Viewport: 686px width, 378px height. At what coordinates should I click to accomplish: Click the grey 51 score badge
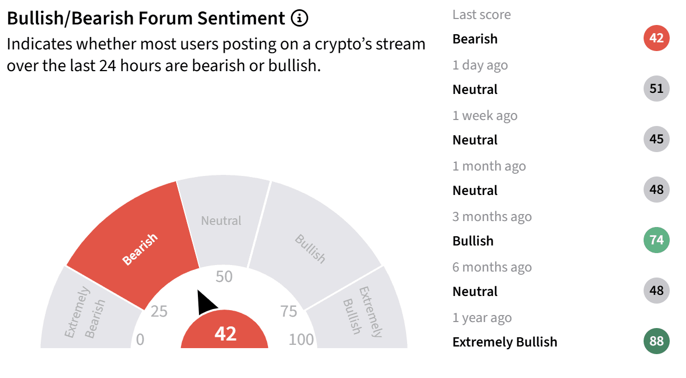(x=657, y=89)
